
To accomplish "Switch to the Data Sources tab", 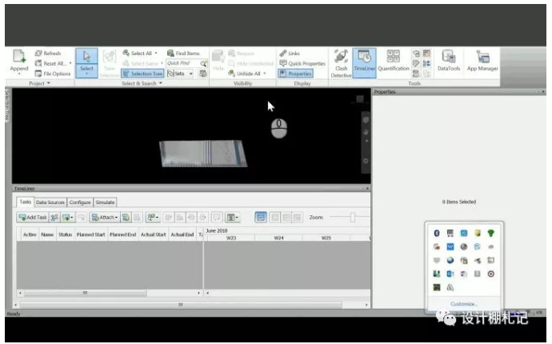I will coord(50,202).
